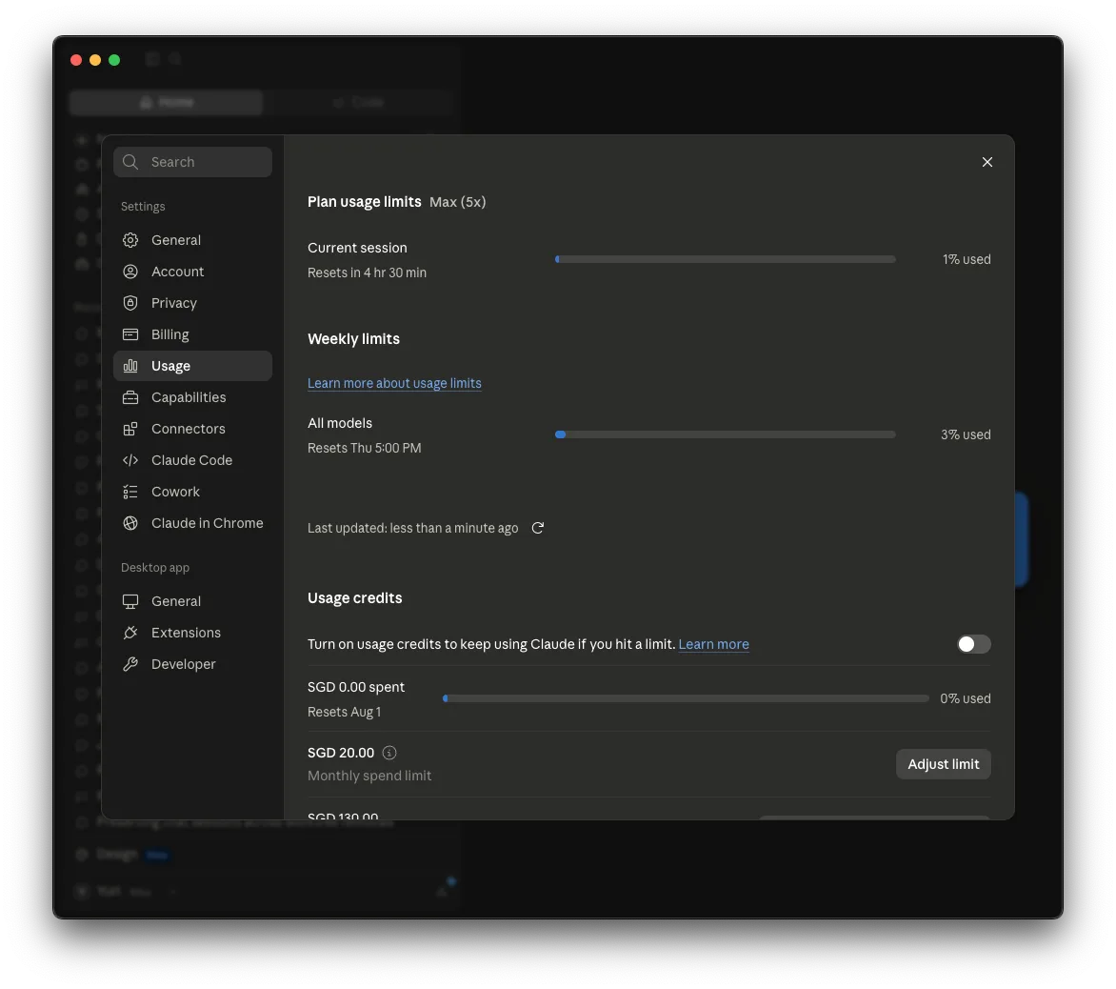Image resolution: width=1116 pixels, height=989 pixels.
Task: Close the settings dialog
Action: tap(987, 162)
